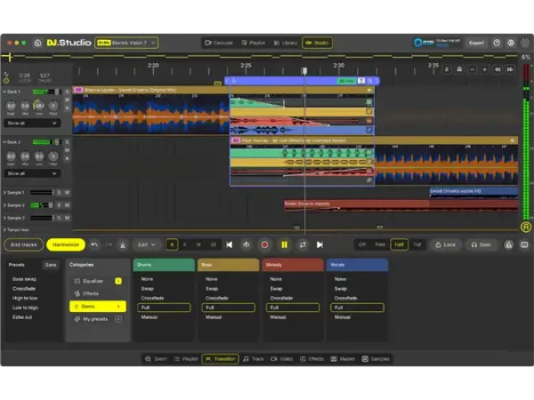Viewport: 534px width, 400px height.
Task: Select Crossfade under Drums column
Action: pos(152,298)
